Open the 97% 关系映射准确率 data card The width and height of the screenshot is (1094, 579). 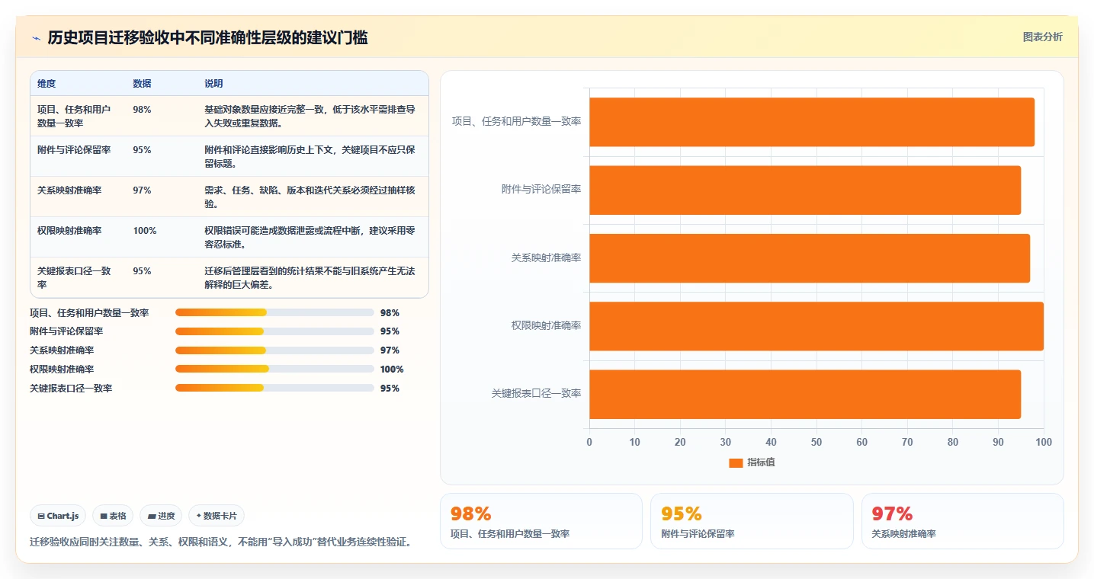tap(962, 521)
